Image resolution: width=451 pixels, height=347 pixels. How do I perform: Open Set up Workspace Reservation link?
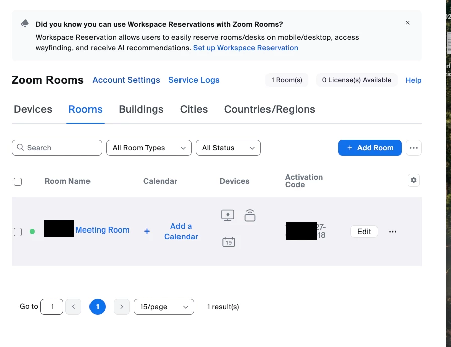click(245, 48)
